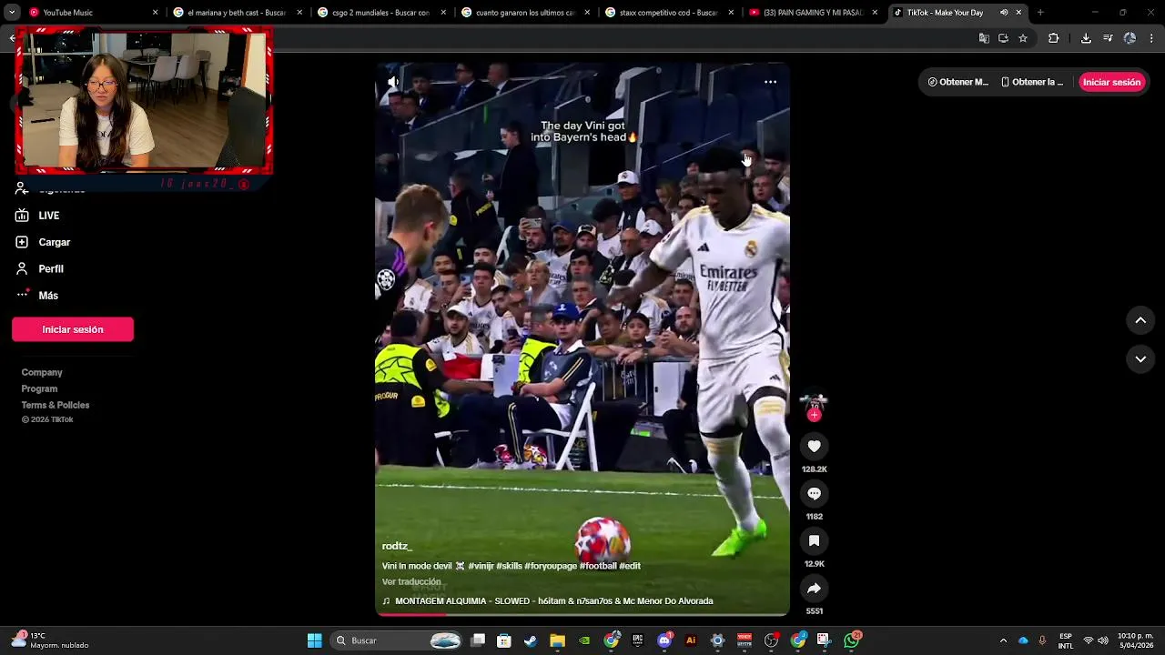The image size is (1165, 655).
Task: Expand the Program footer section
Action: [39, 388]
